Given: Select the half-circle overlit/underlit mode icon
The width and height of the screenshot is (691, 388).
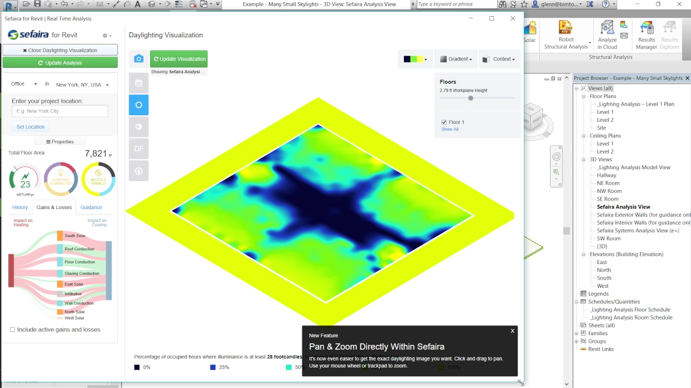Looking at the screenshot, I should (x=139, y=127).
